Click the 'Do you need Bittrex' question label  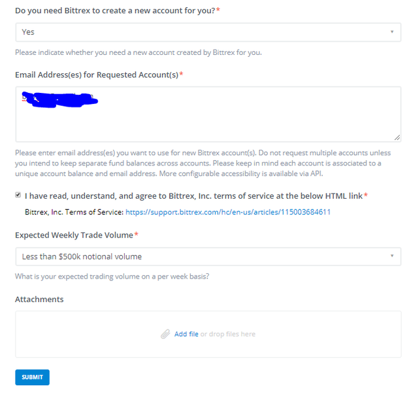pos(115,10)
